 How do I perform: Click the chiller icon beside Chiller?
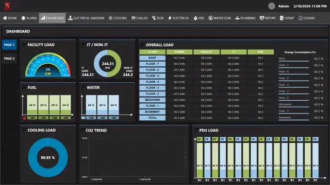coord(133,18)
